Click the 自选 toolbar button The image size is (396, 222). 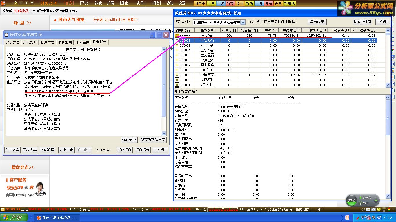[221, 3]
